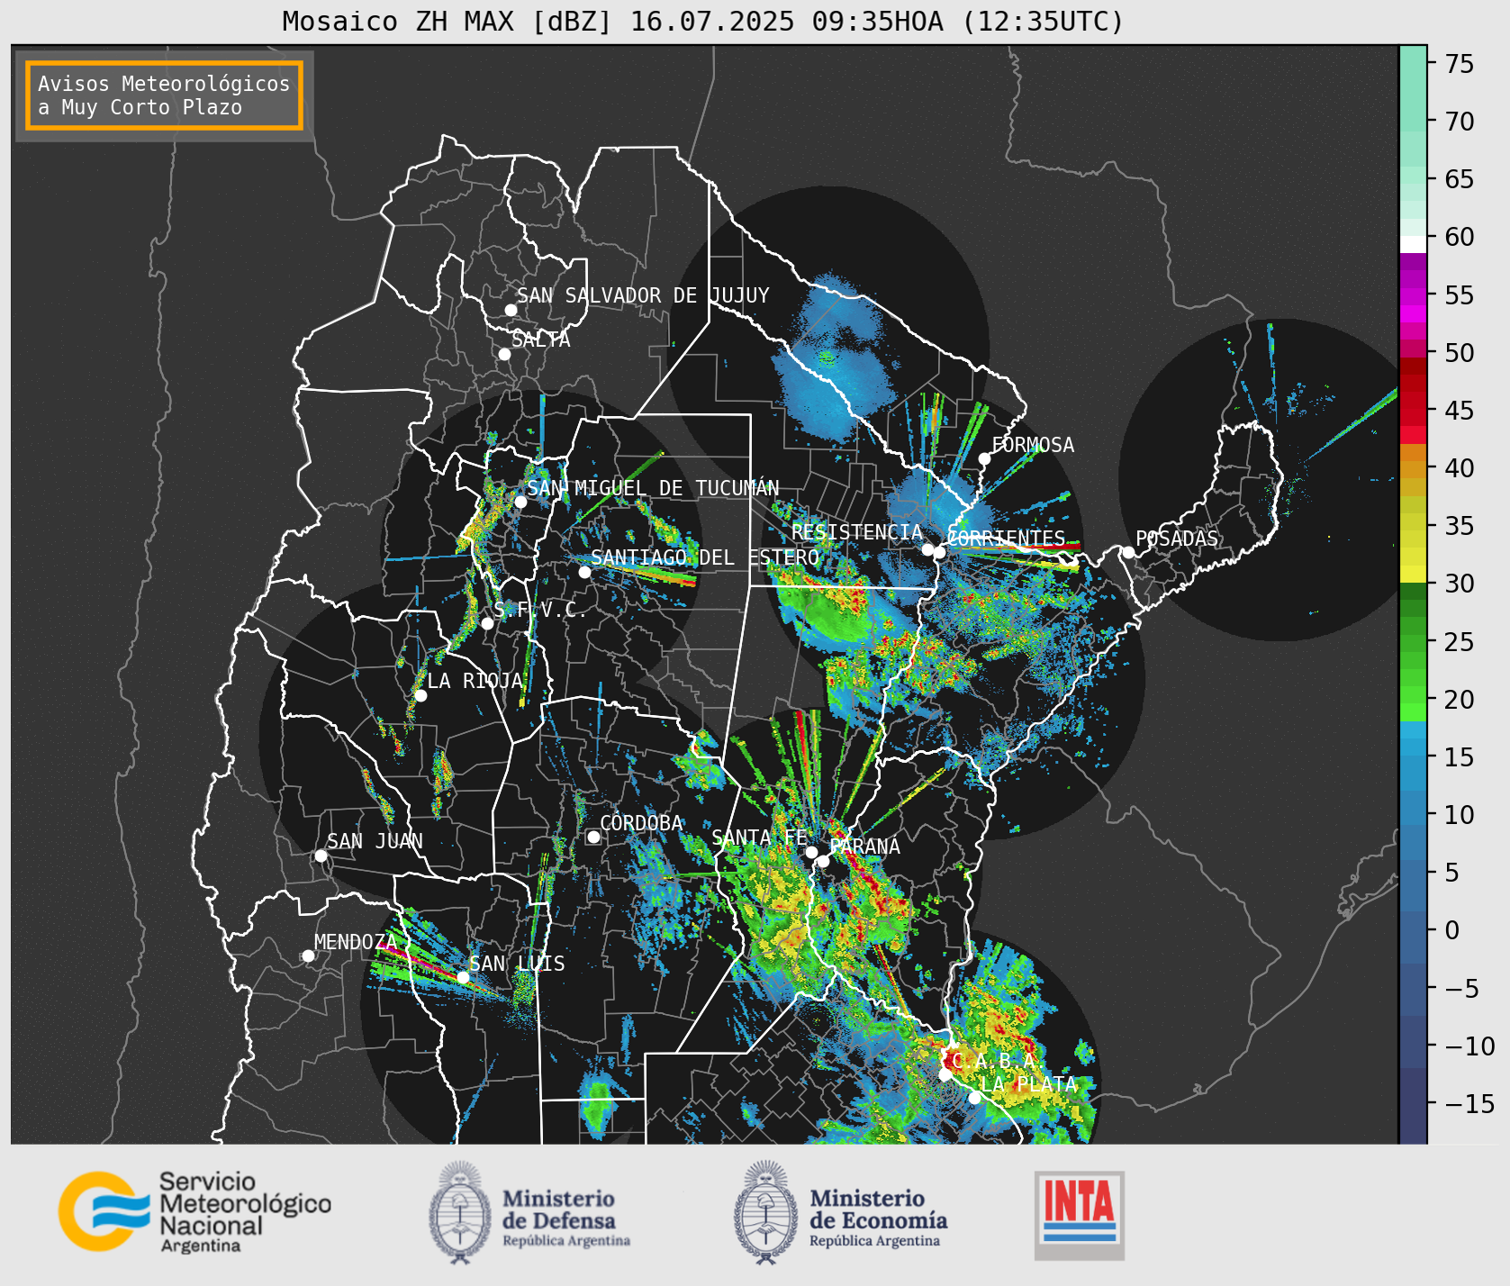The width and height of the screenshot is (1510, 1286).
Task: Select the Resistencia city marker dot
Action: click(x=927, y=549)
